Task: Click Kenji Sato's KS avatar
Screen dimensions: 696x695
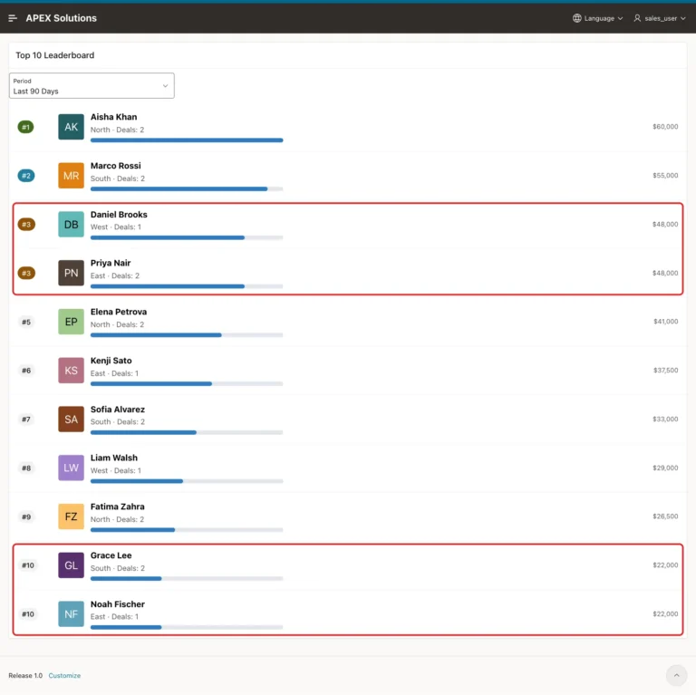Action: click(x=71, y=371)
